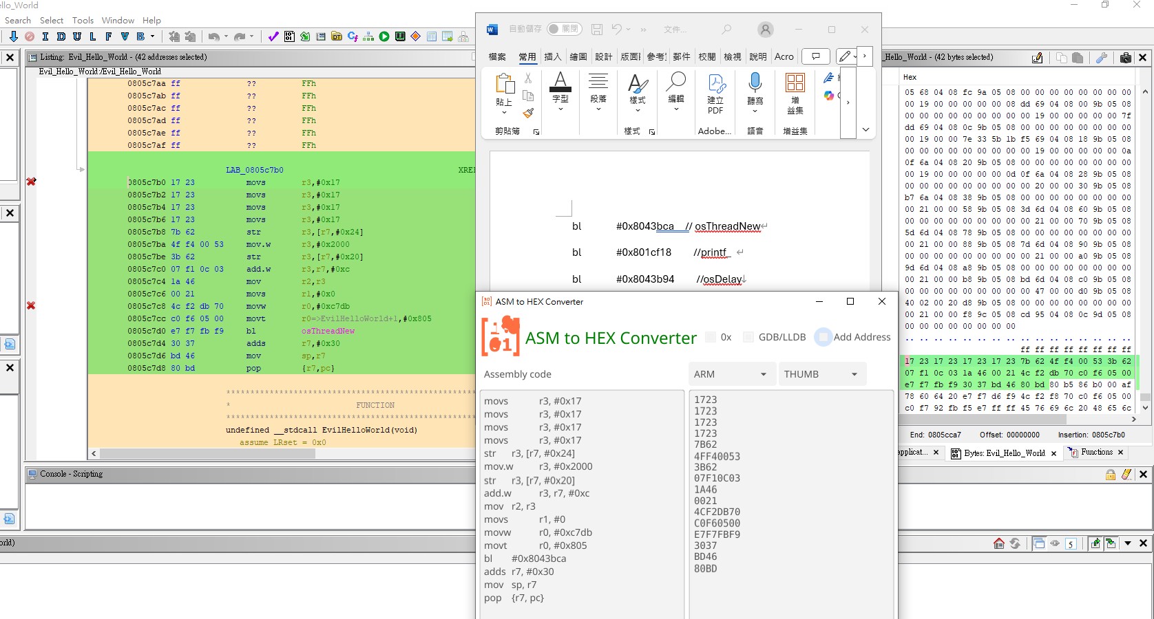The height and width of the screenshot is (619, 1154).
Task: Open the ARM architecture dropdown
Action: click(x=732, y=374)
